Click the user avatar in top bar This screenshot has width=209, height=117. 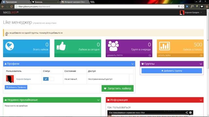[x=182, y=12]
